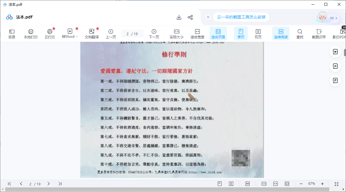Click the 云打印 cloud print icon

(50, 33)
